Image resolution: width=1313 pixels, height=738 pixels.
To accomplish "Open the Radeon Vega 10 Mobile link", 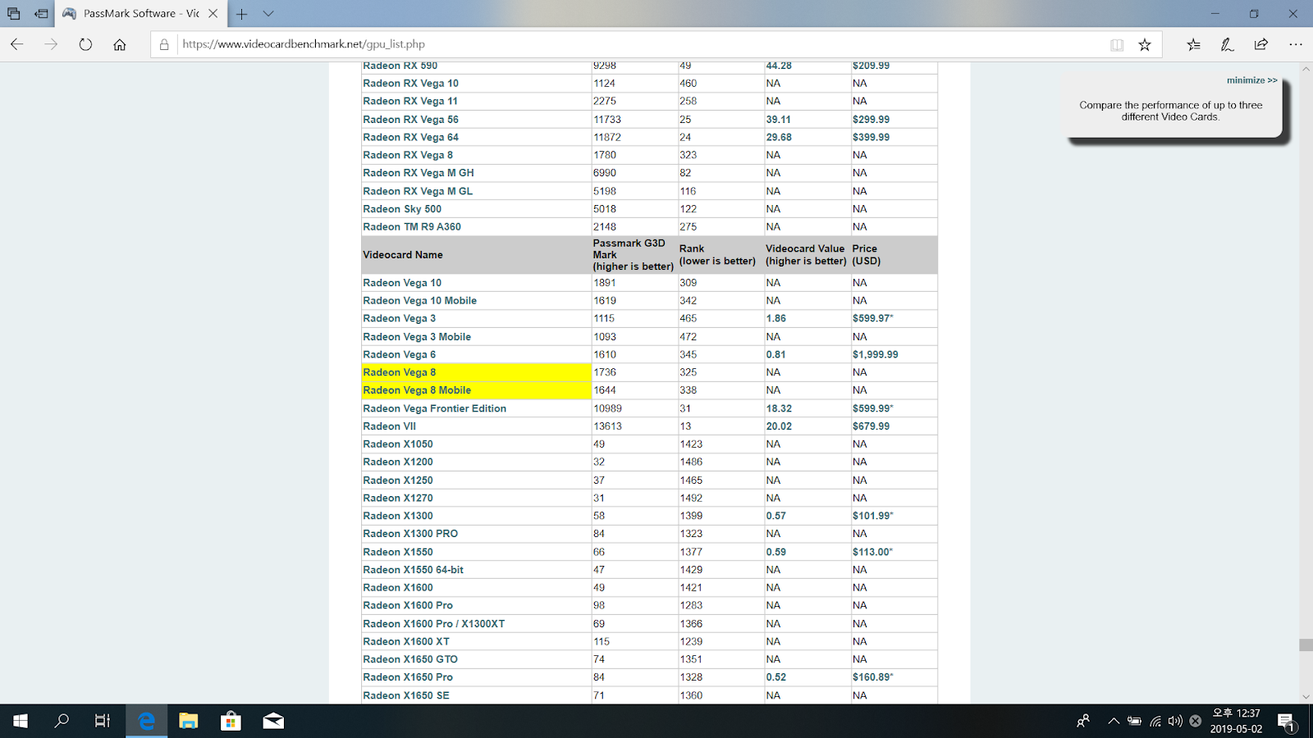I will [x=420, y=301].
